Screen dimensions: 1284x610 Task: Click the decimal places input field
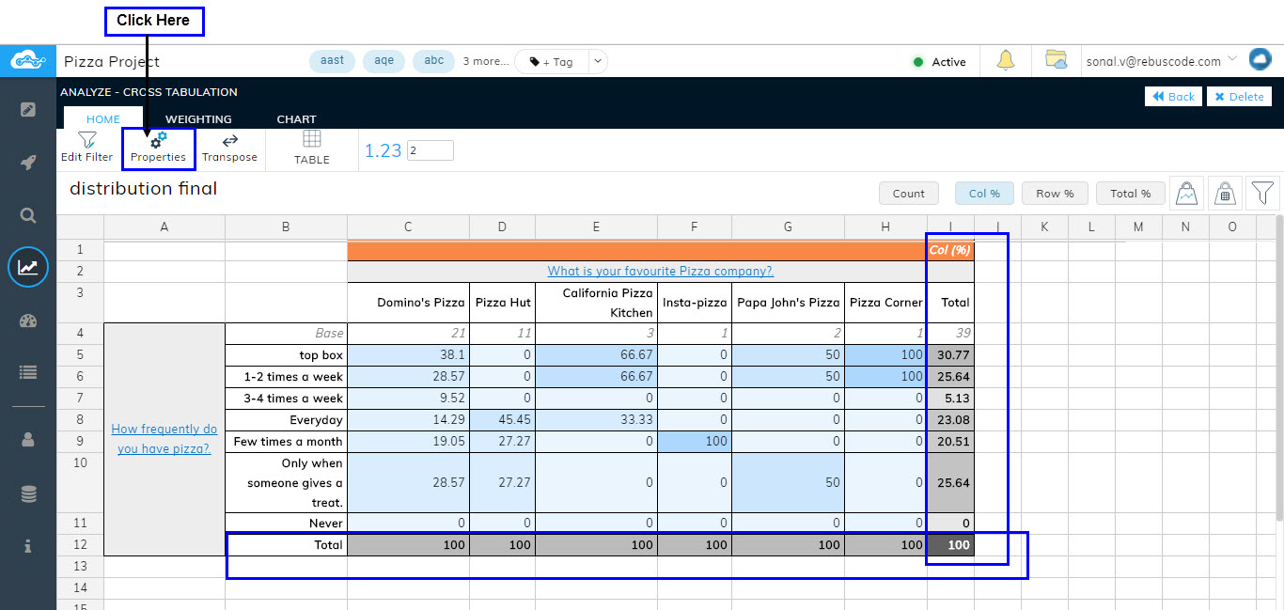coord(431,150)
